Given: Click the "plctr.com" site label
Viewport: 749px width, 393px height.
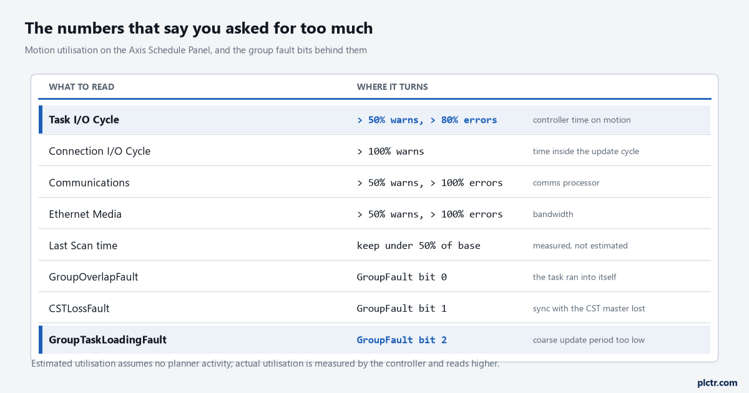Looking at the screenshot, I should coord(717,382).
